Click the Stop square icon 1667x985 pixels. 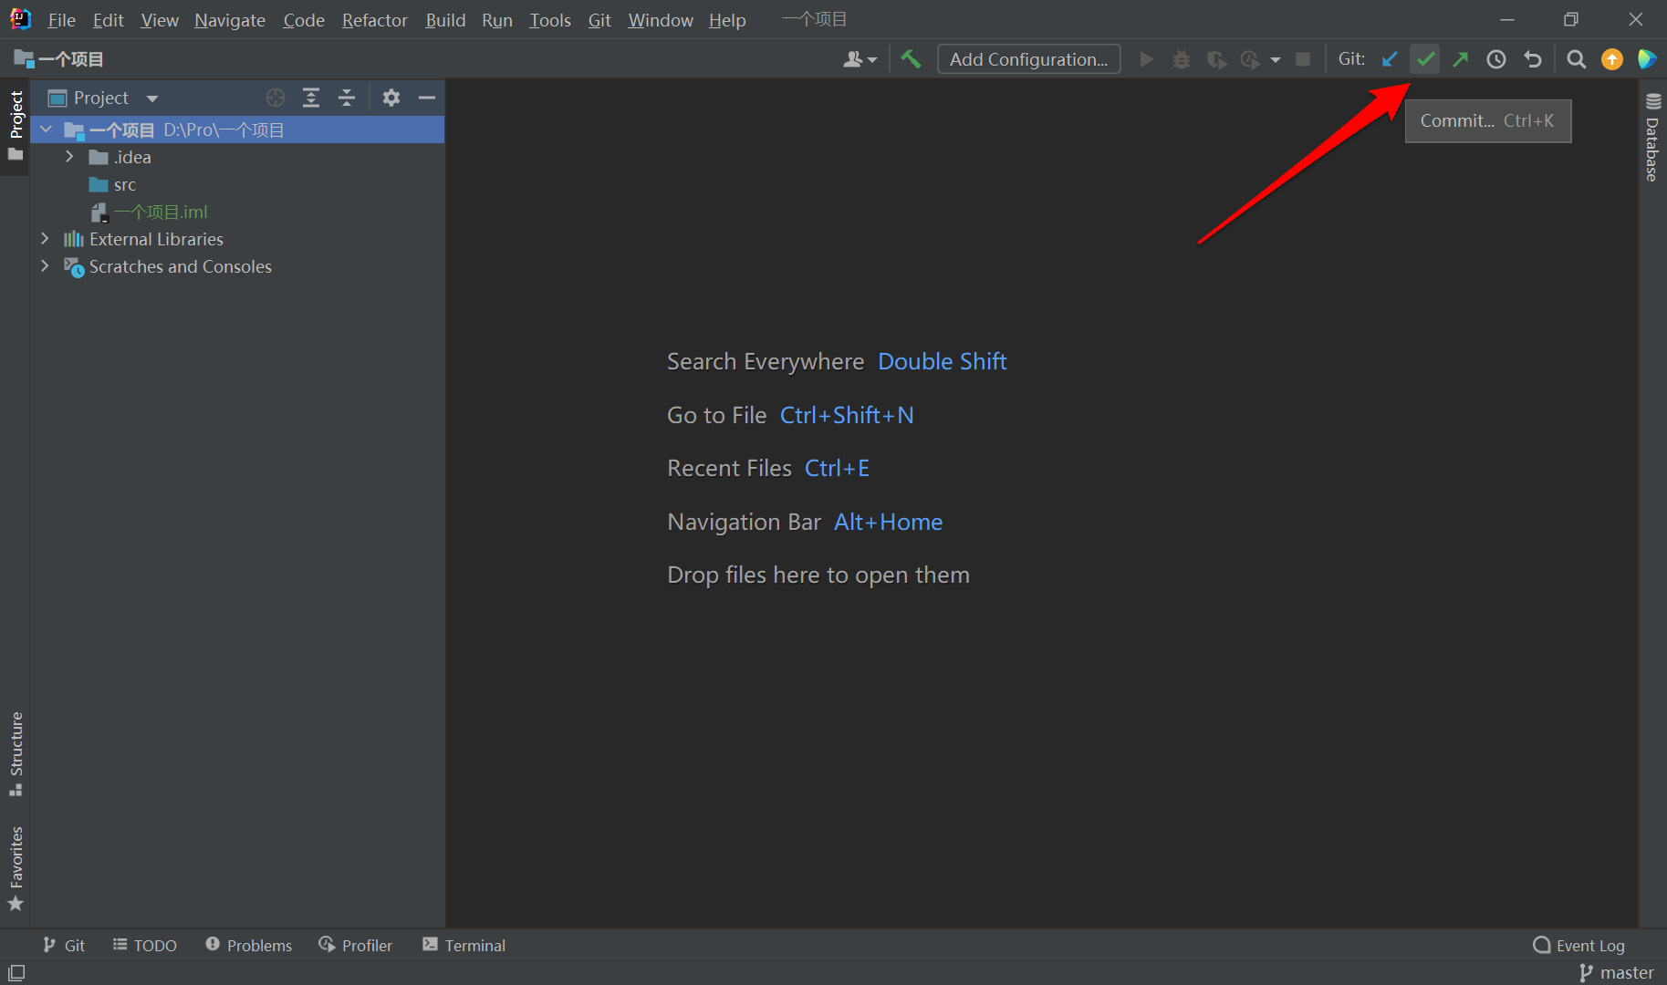pos(1303,59)
